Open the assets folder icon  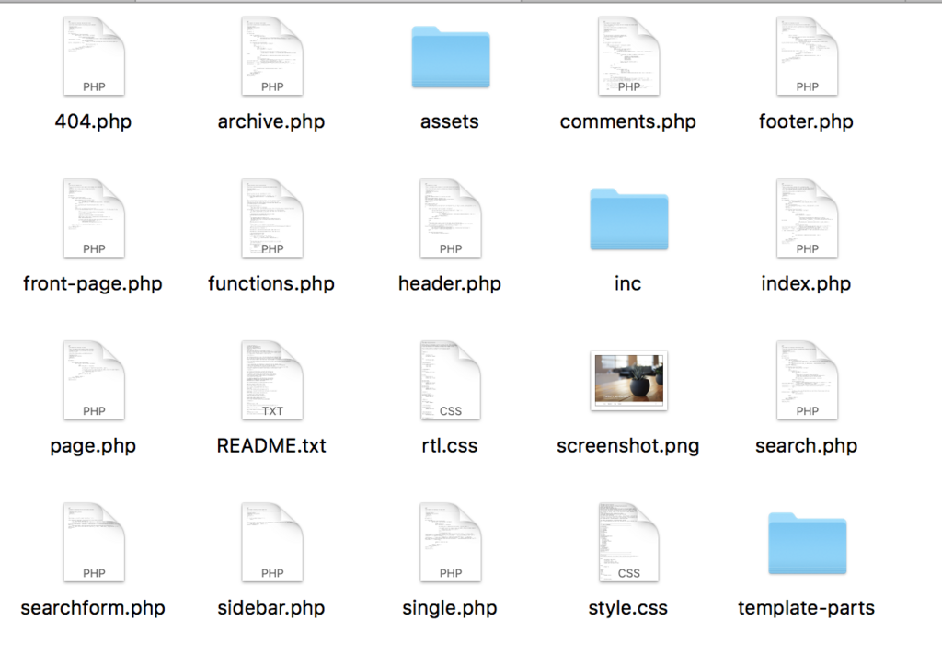tap(451, 57)
